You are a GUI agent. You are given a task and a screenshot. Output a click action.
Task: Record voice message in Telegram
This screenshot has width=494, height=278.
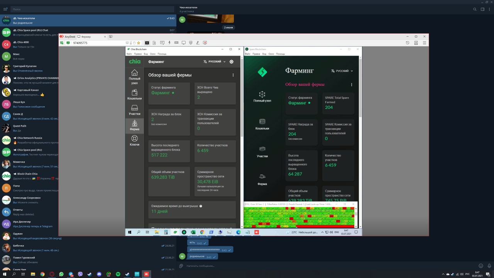(489, 266)
